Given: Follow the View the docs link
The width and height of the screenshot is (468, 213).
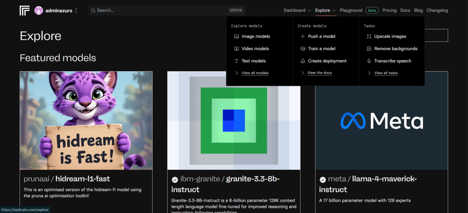Looking at the screenshot, I should point(319,73).
